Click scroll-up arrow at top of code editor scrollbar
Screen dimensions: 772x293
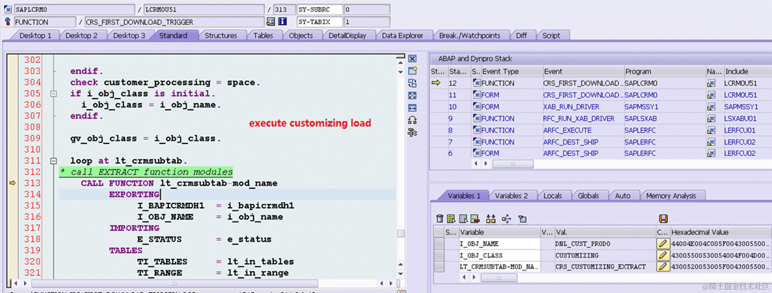coord(400,63)
